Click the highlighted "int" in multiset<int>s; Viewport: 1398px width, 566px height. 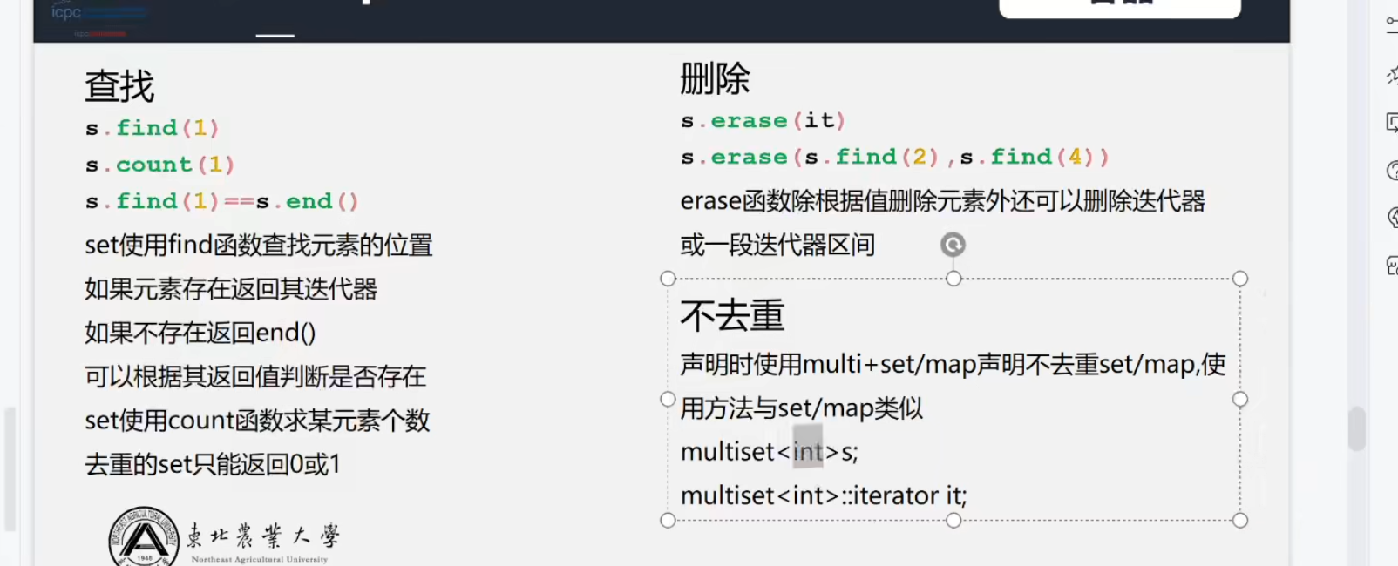tap(807, 451)
